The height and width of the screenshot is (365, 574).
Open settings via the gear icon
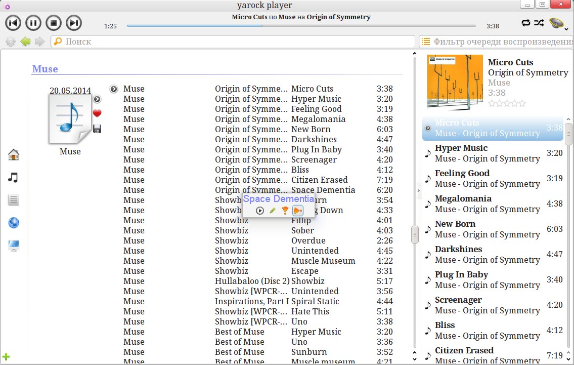pyautogui.click(x=10, y=42)
